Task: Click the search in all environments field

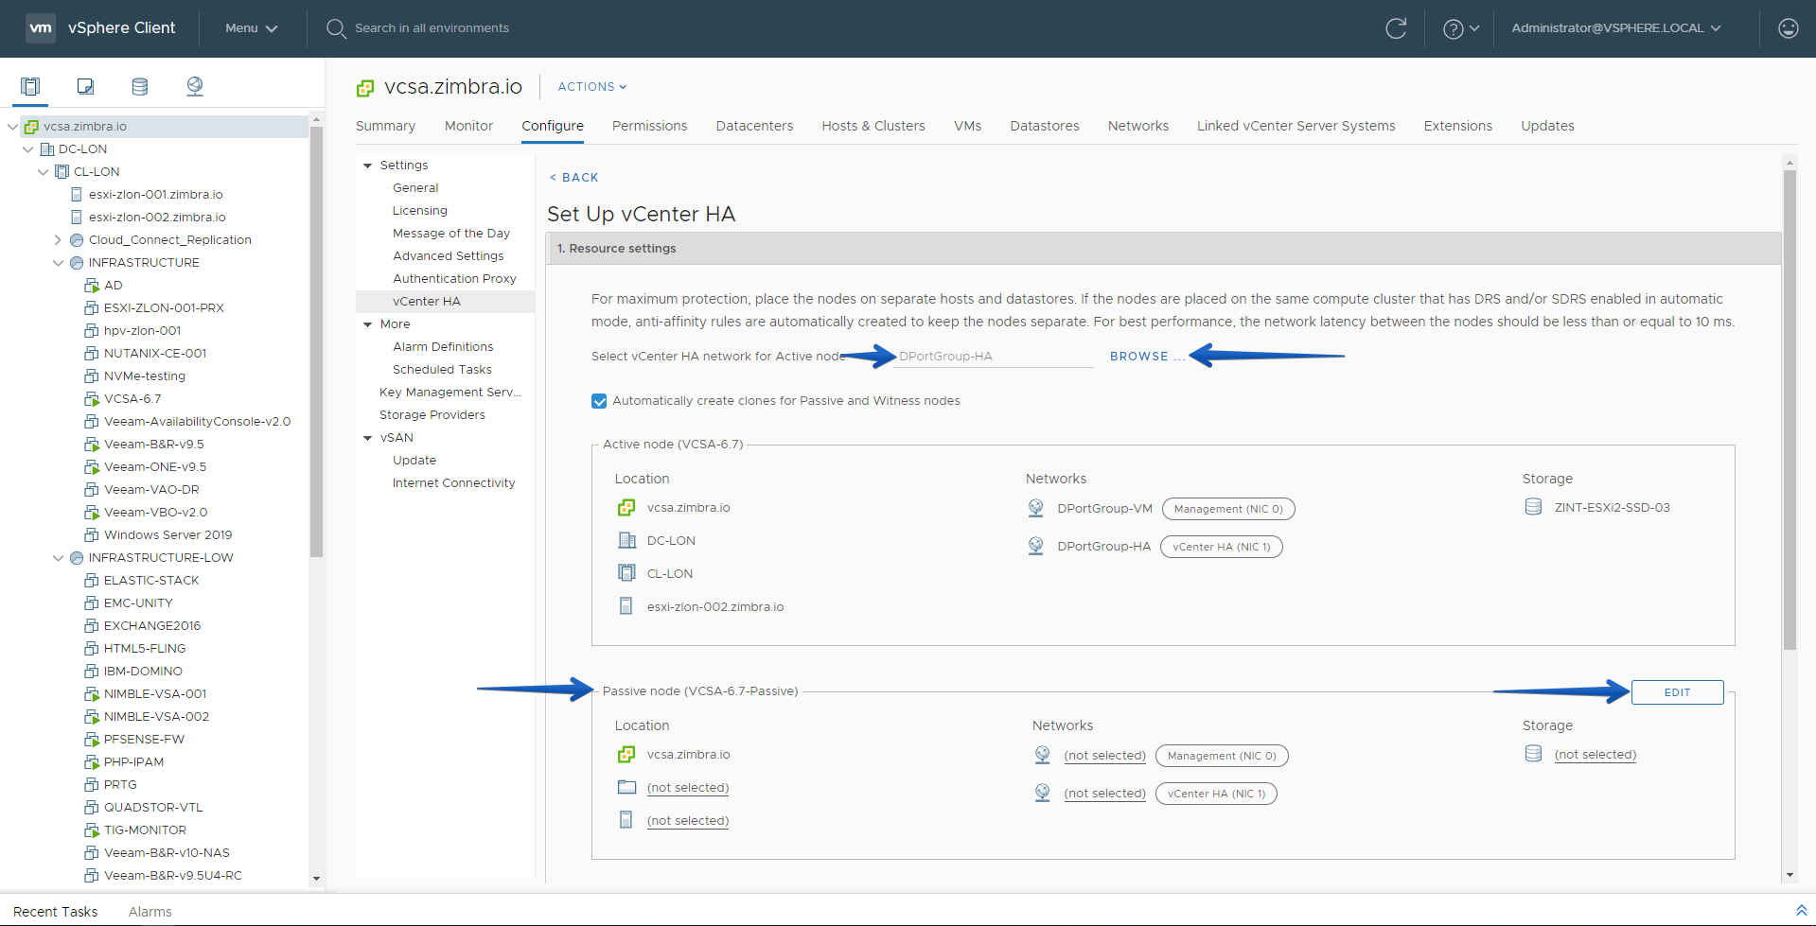Action: (x=432, y=28)
